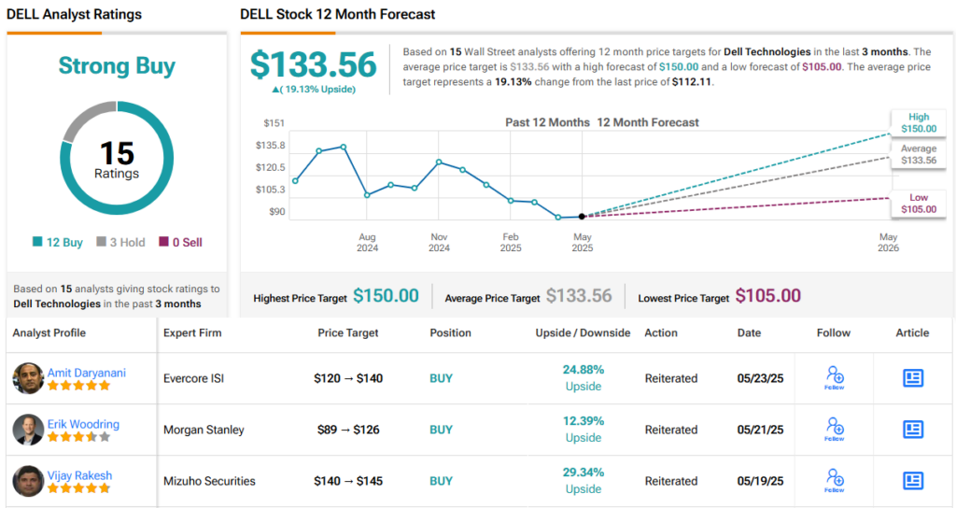Click Reiterated action in Morgan Stanley row
956x508 pixels.
click(671, 430)
